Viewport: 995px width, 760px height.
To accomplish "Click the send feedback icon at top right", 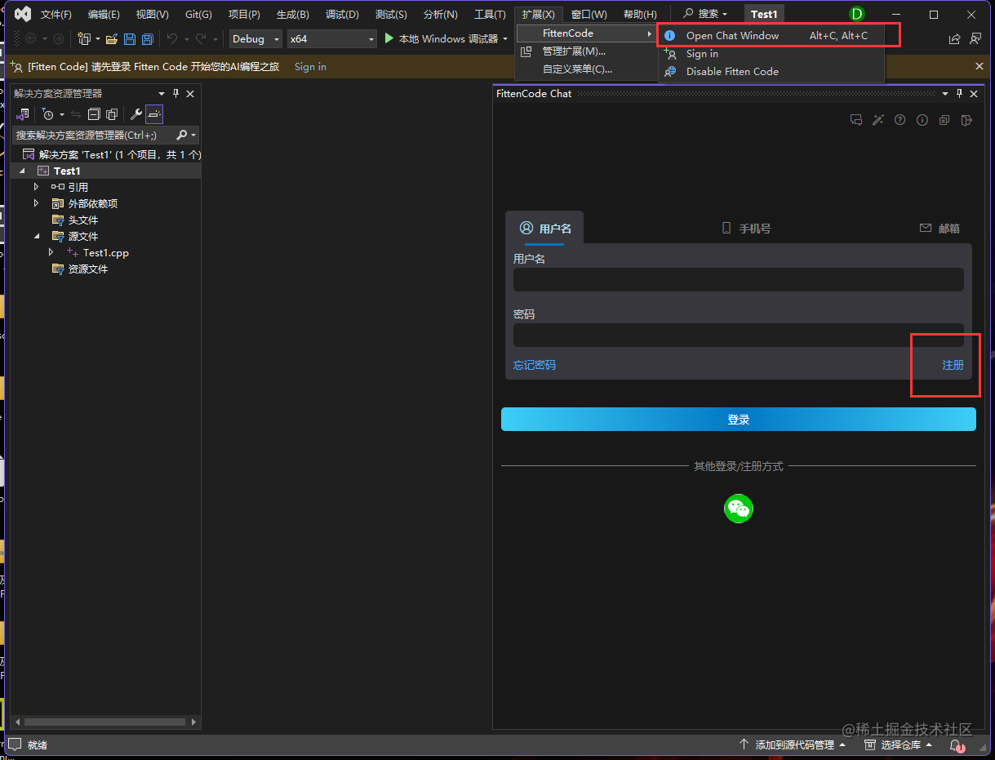I will pos(975,38).
